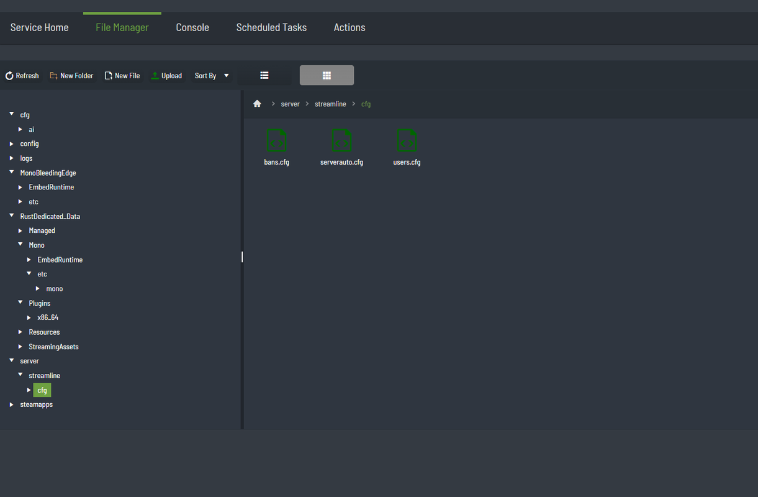Expand the x86_64 folder arrow
The image size is (758, 497).
click(29, 317)
